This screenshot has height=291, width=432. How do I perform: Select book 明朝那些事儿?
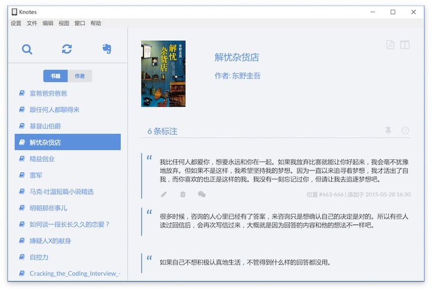tap(67, 208)
